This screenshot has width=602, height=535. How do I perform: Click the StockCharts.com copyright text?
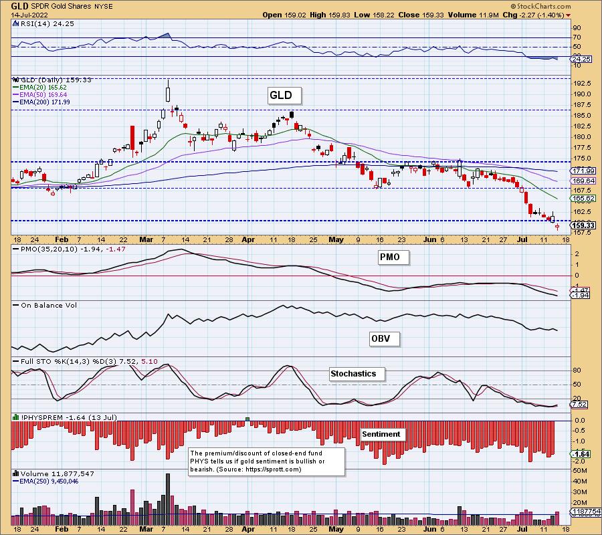[x=540, y=6]
